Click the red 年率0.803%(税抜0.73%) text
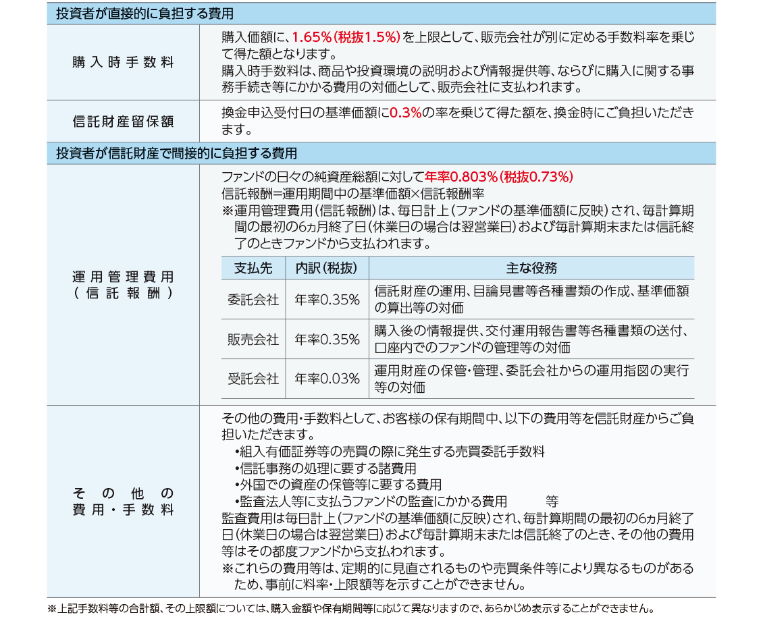This screenshot has width=763, height=621. (x=499, y=177)
